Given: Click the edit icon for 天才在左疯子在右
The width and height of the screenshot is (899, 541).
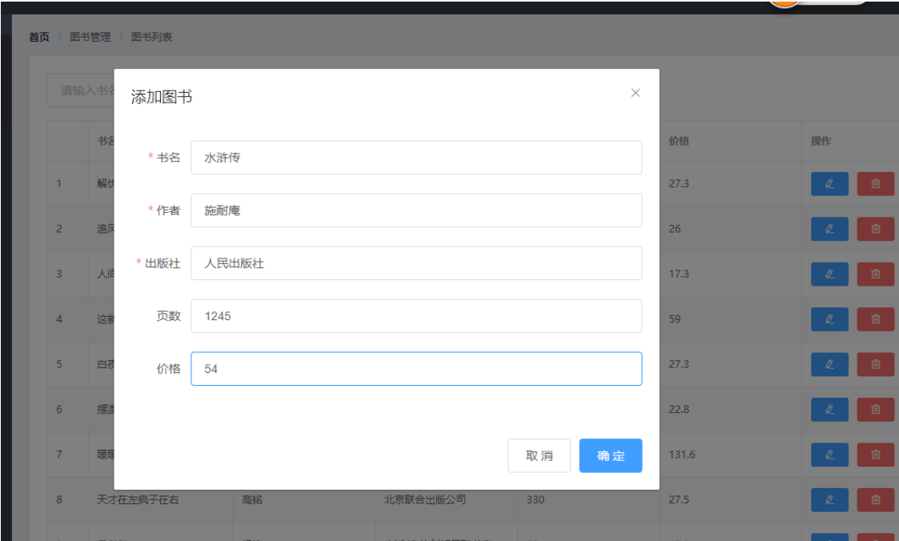Looking at the screenshot, I should [829, 499].
